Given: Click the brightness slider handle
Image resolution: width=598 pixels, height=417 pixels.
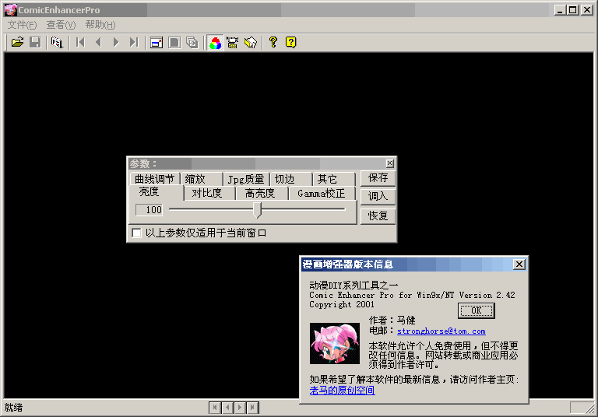Looking at the screenshot, I should (258, 209).
